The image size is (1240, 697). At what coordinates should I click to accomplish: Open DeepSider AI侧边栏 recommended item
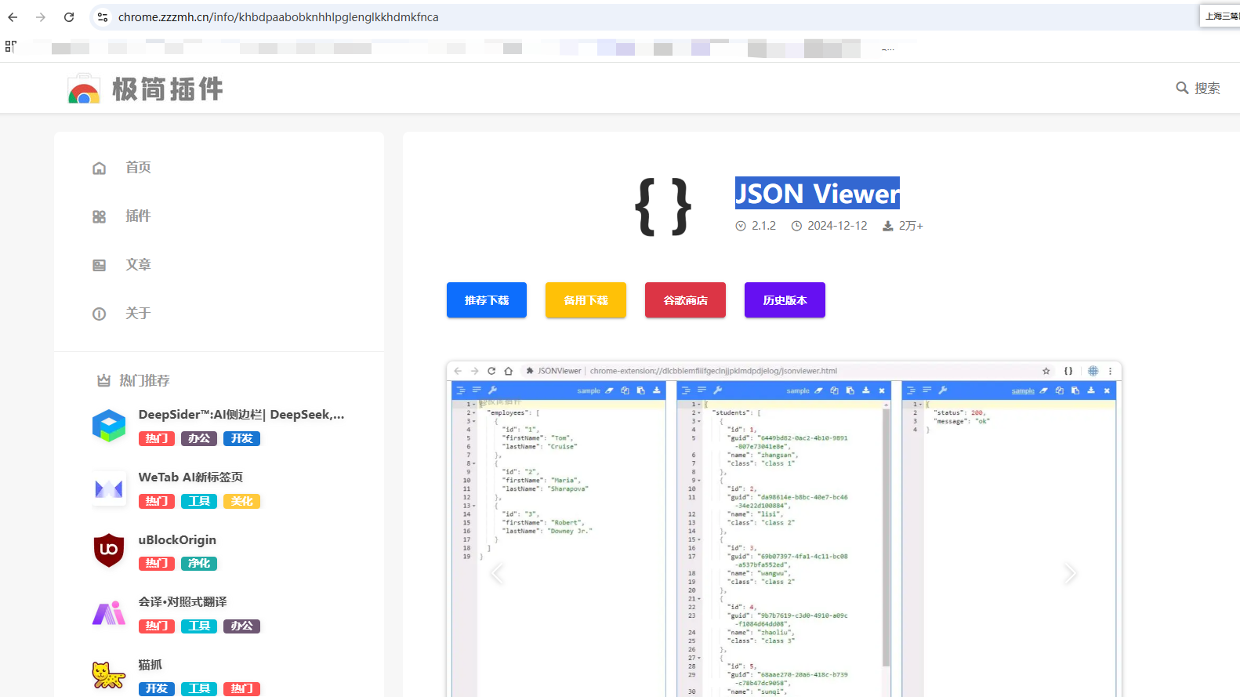coord(241,415)
